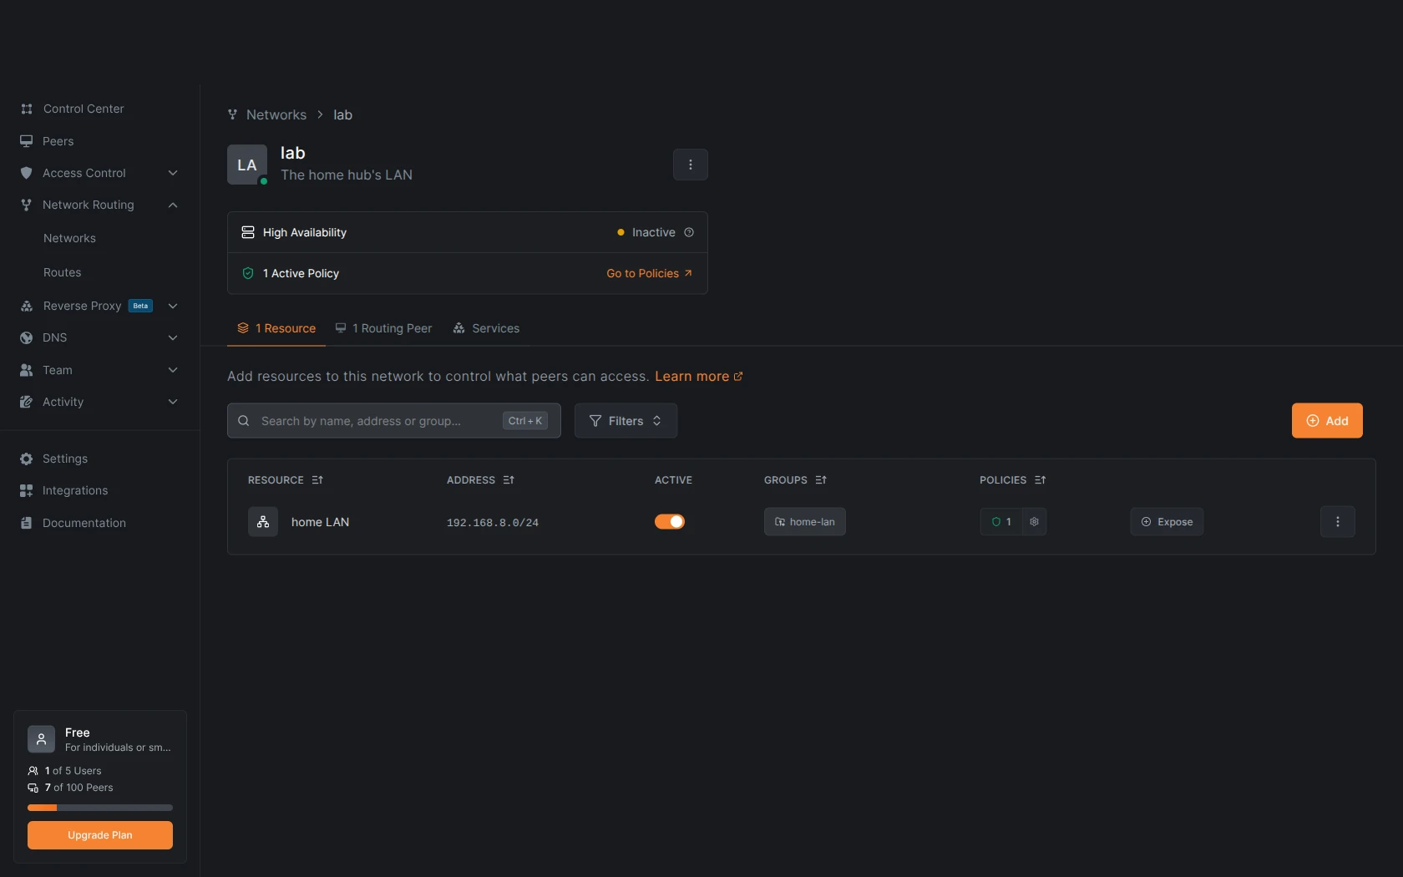Switch to the Services tab
The width and height of the screenshot is (1403, 877).
tap(486, 328)
